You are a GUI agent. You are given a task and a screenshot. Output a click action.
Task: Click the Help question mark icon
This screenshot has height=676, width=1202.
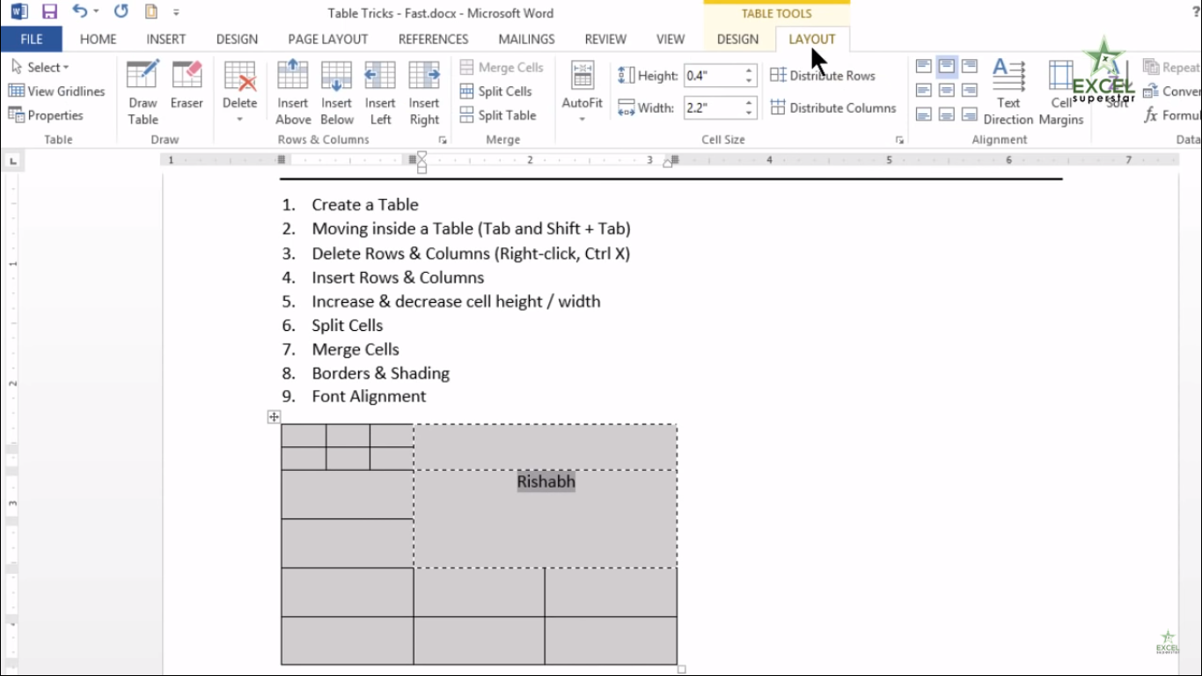[1194, 12]
